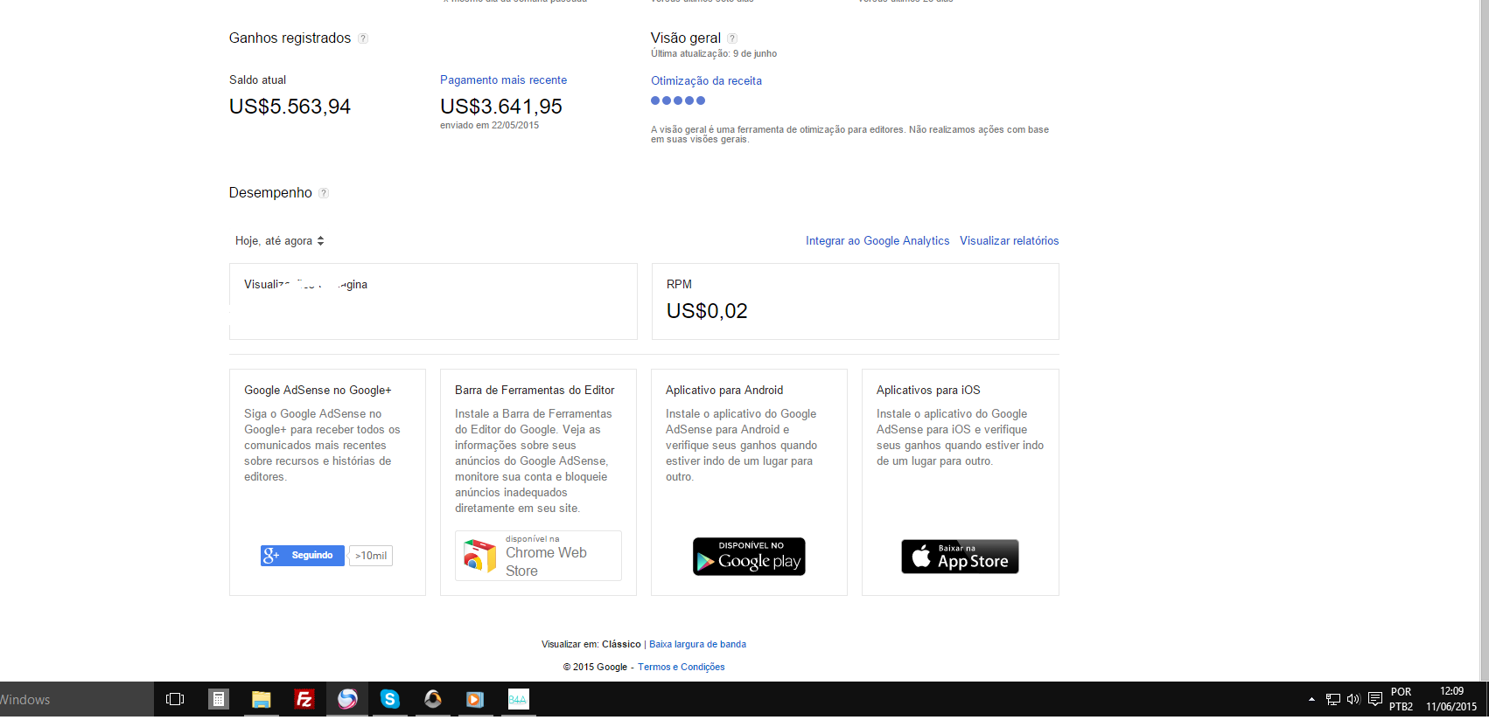Switch to FileZilla in the taskbar
Screen dimensions: 1489x720
point(304,699)
